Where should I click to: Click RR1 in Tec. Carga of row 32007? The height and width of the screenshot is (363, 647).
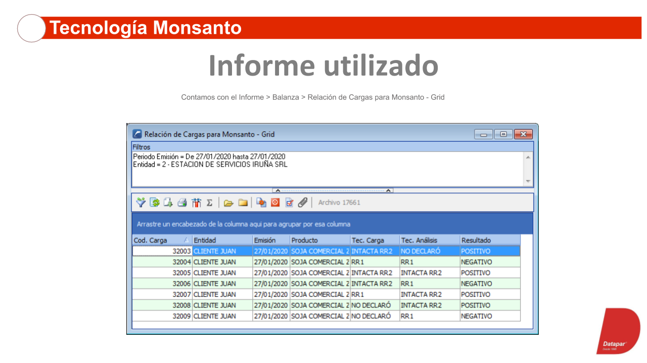pyautogui.click(x=375, y=294)
